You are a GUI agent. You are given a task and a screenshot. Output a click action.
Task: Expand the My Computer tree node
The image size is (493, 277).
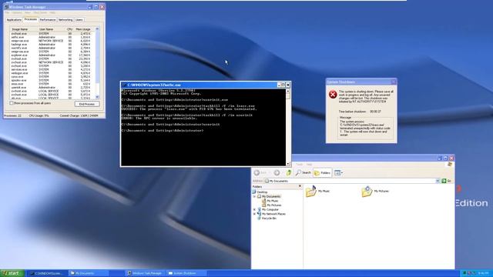click(x=254, y=209)
